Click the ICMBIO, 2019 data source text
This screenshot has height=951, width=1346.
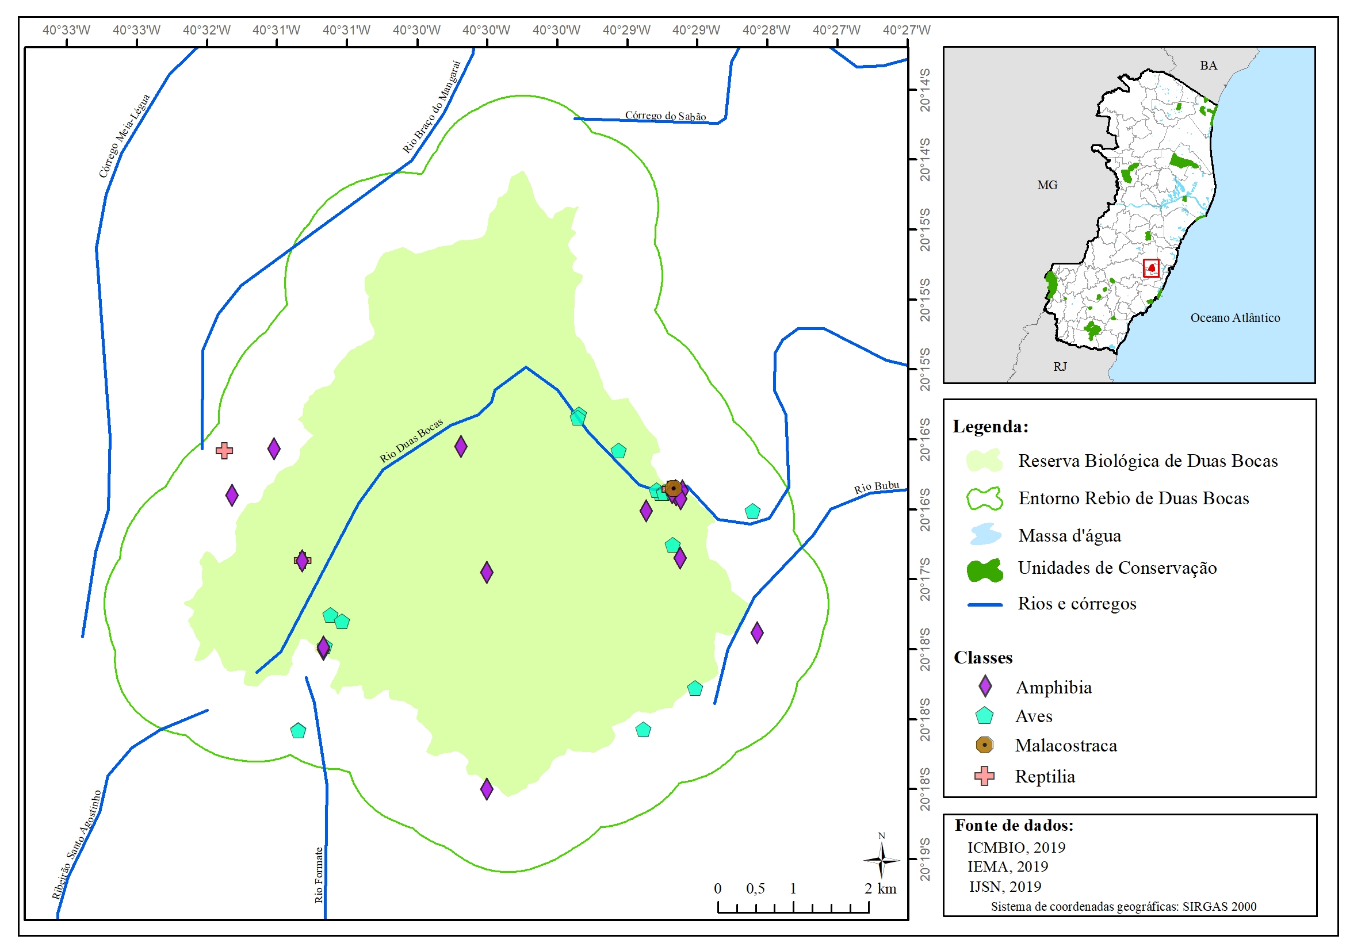[1016, 848]
